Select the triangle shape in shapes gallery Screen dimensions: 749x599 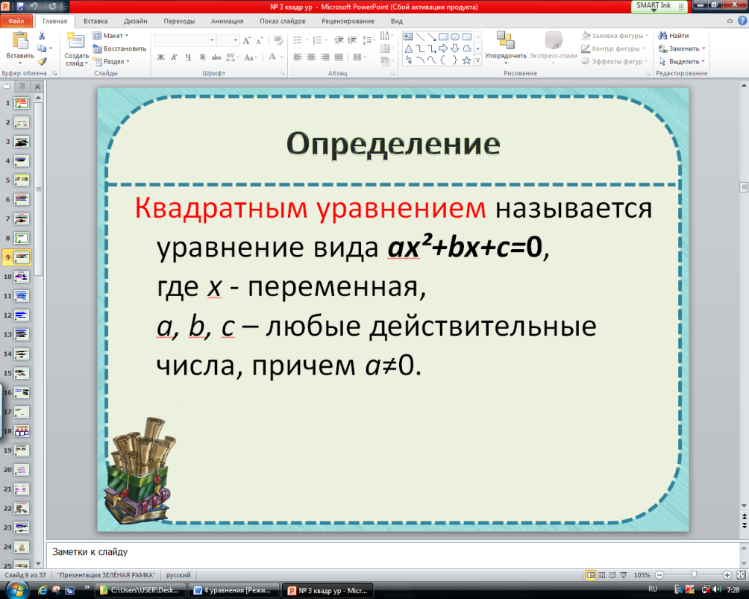(408, 48)
